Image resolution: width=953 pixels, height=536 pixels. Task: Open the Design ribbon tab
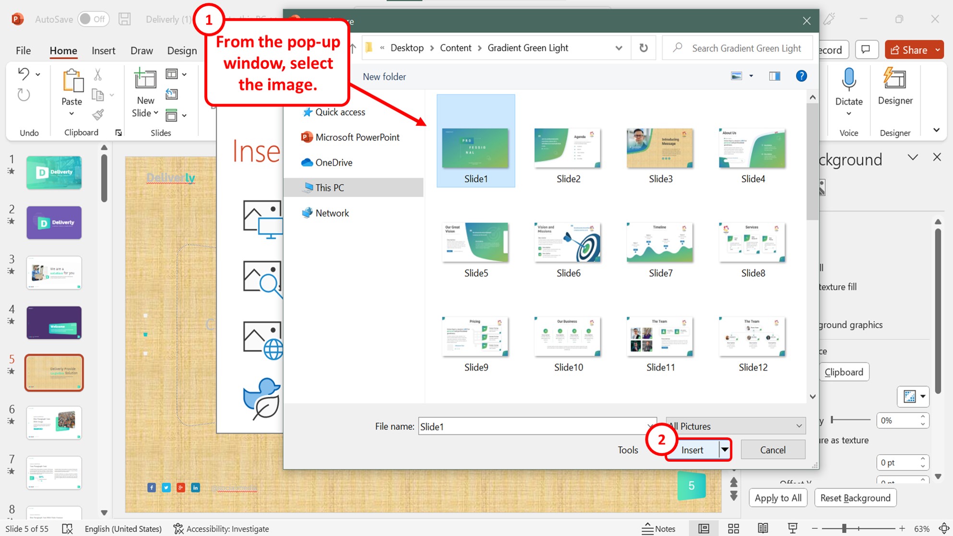(x=182, y=50)
